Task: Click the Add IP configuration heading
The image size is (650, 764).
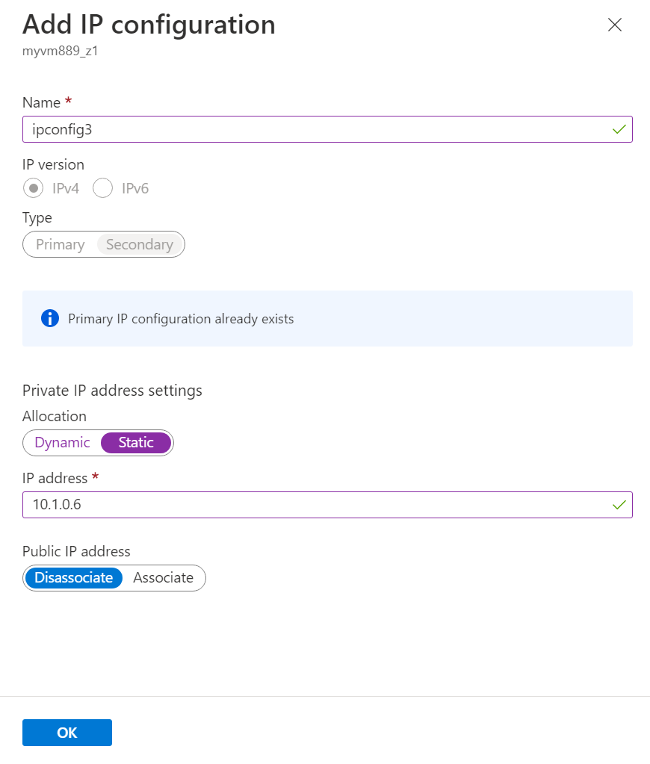Action: click(x=149, y=25)
